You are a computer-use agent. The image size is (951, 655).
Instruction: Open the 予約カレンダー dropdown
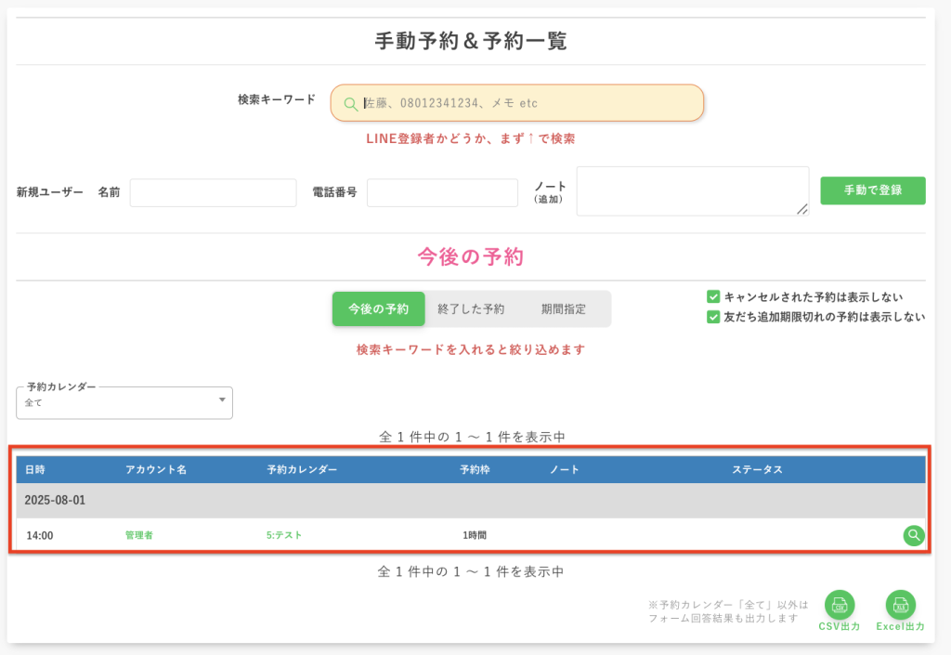[124, 403]
